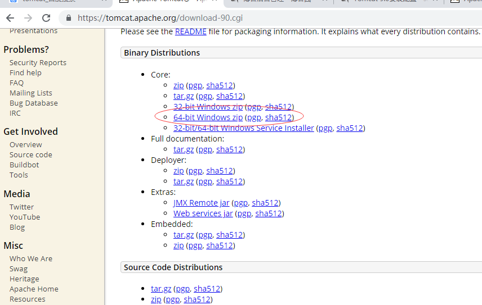This screenshot has height=305, width=482.
Task: Open YouTube link under Media
Action: (25, 217)
